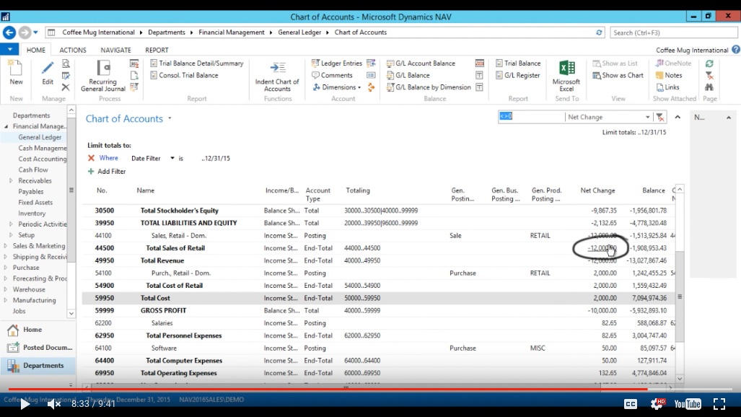
Task: Open Date Filter field dropdown
Action: pos(172,159)
